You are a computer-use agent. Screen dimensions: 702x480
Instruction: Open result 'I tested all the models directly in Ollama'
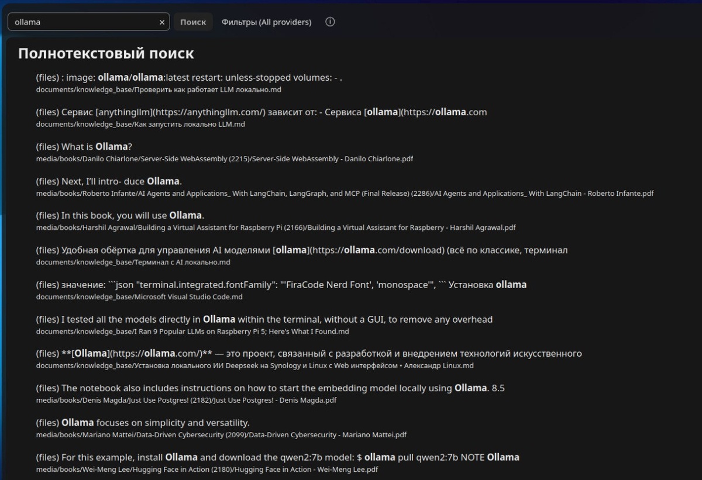click(x=264, y=319)
